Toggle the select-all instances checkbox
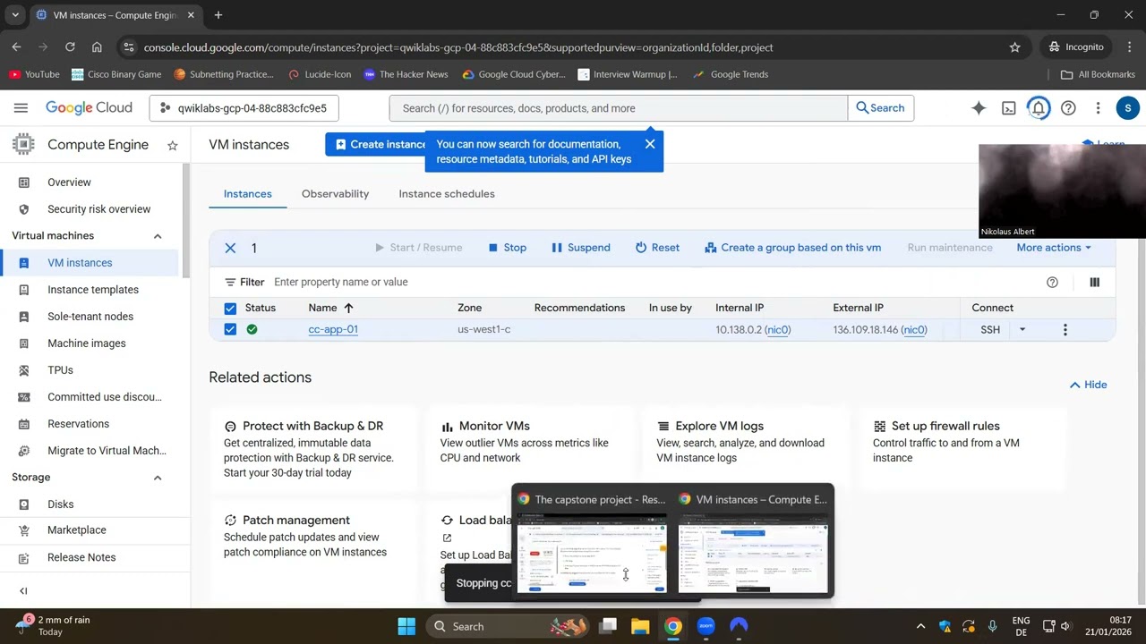Viewport: 1146px width, 644px height. [x=230, y=309]
